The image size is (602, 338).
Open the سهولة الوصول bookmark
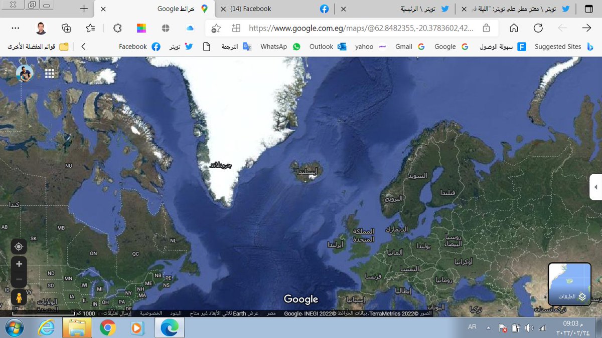click(x=503, y=47)
